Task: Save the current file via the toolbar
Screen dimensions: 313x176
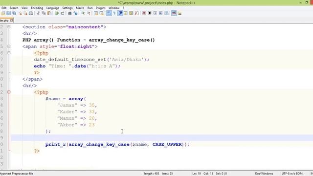Action: [8, 13]
